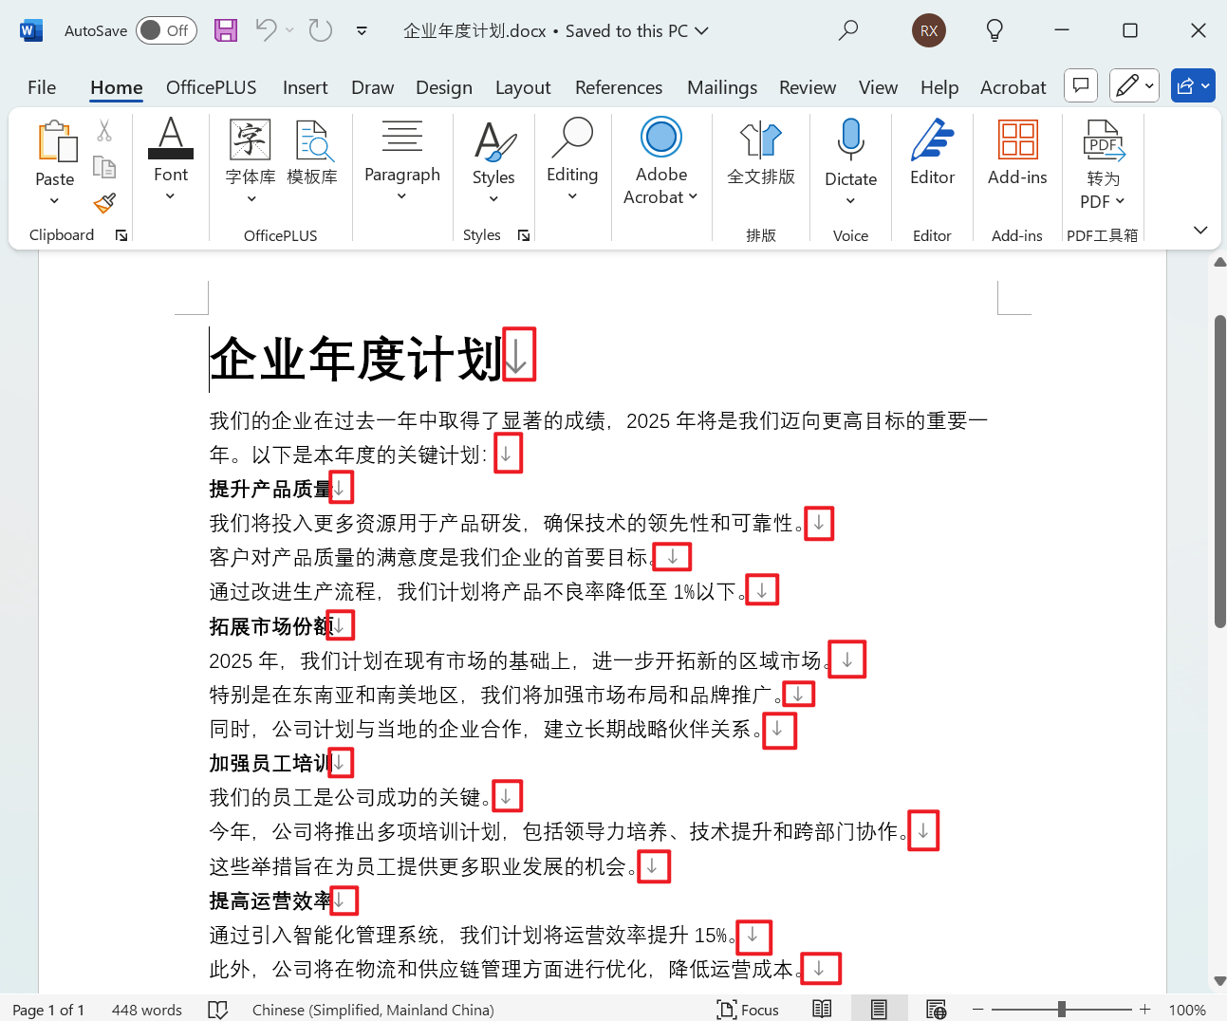The image size is (1227, 1021).
Task: Select the Format Painter tool
Action: pyautogui.click(x=104, y=203)
